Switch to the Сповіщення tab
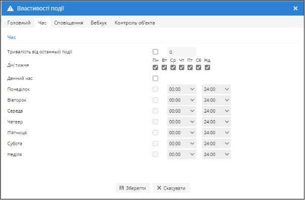 [x=69, y=23]
